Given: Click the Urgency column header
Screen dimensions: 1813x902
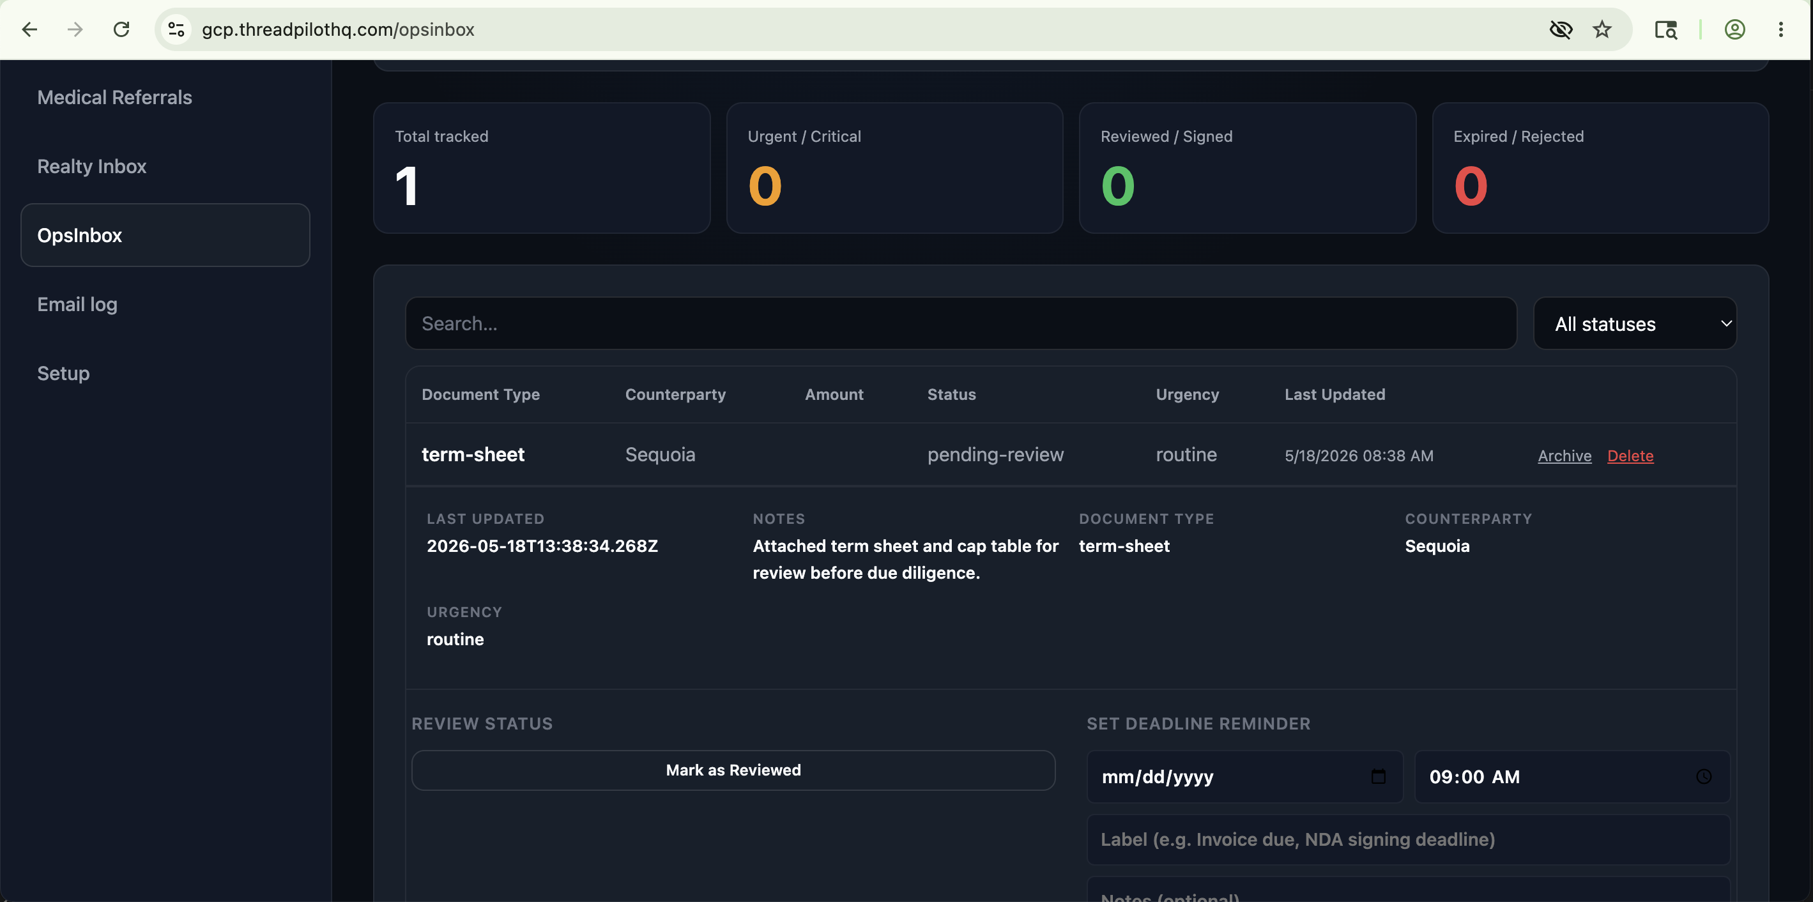Looking at the screenshot, I should point(1188,394).
